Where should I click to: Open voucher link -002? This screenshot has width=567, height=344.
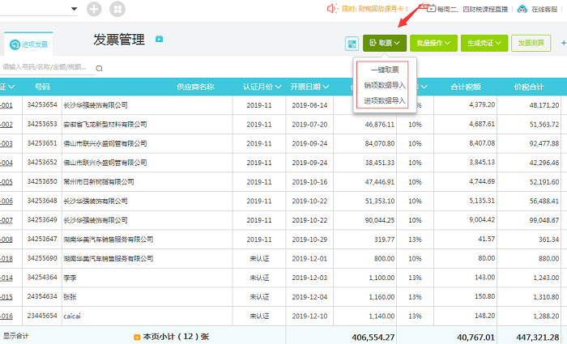(x=6, y=125)
